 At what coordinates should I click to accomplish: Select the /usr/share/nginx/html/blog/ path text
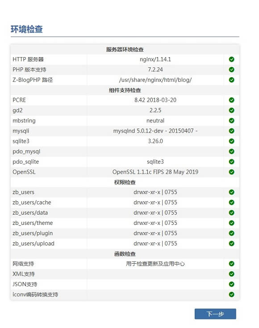point(155,80)
